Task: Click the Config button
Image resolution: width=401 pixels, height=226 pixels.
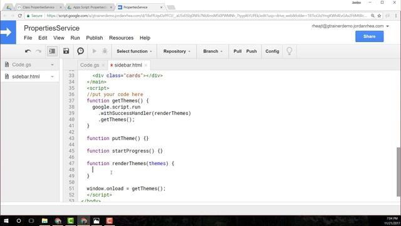Action: pyautogui.click(x=272, y=51)
